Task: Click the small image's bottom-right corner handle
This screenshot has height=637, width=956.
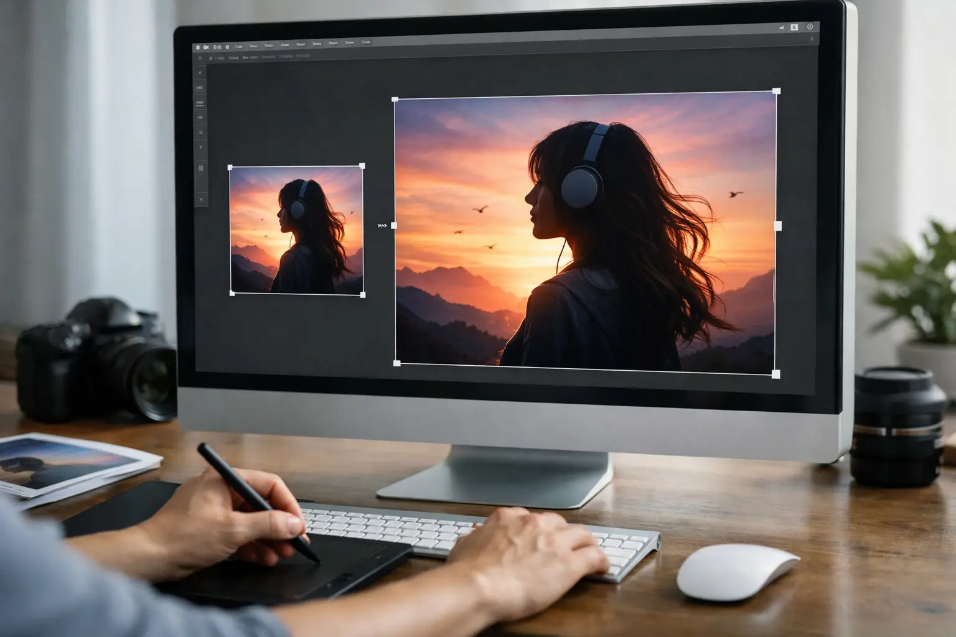Action: tap(363, 295)
